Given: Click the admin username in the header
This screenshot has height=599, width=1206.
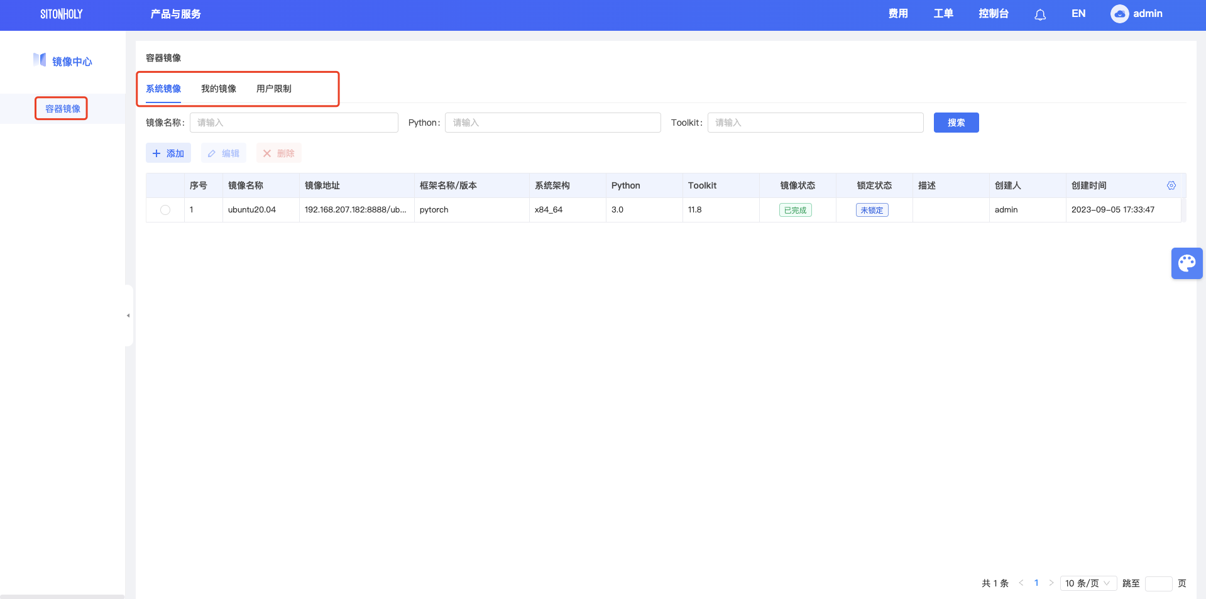Looking at the screenshot, I should pyautogui.click(x=1148, y=14).
